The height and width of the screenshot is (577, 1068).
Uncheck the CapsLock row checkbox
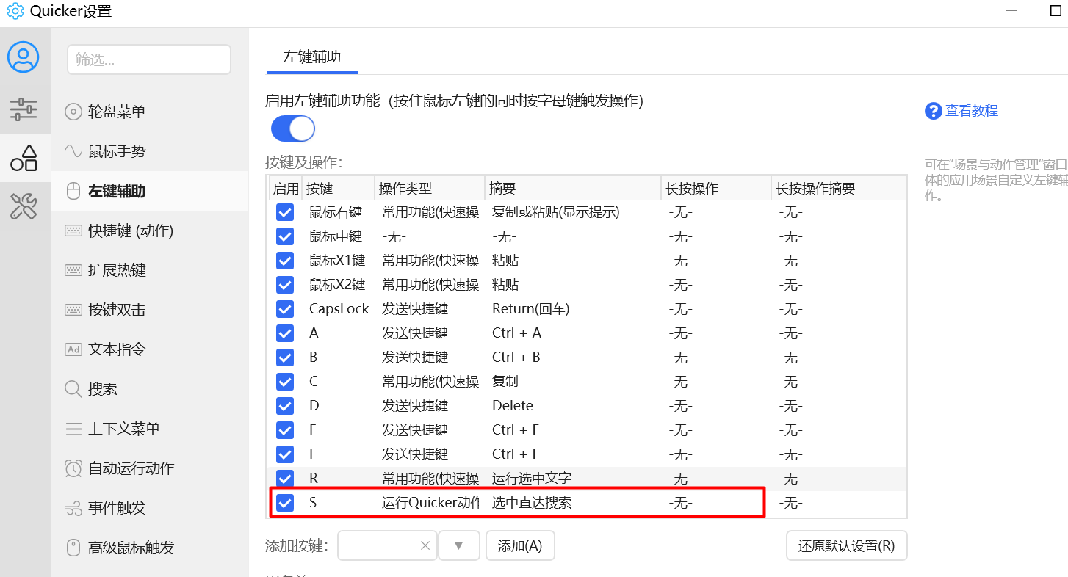click(284, 309)
